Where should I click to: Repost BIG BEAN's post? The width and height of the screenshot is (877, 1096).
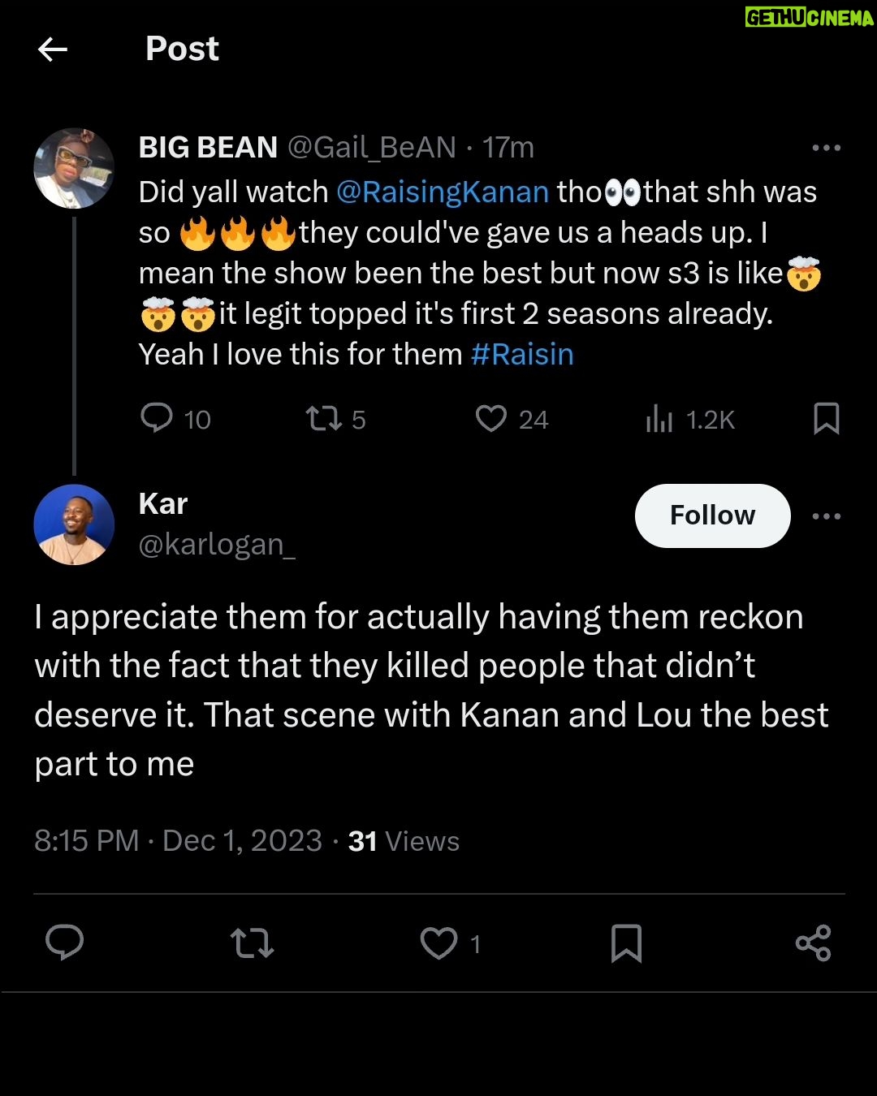click(324, 419)
